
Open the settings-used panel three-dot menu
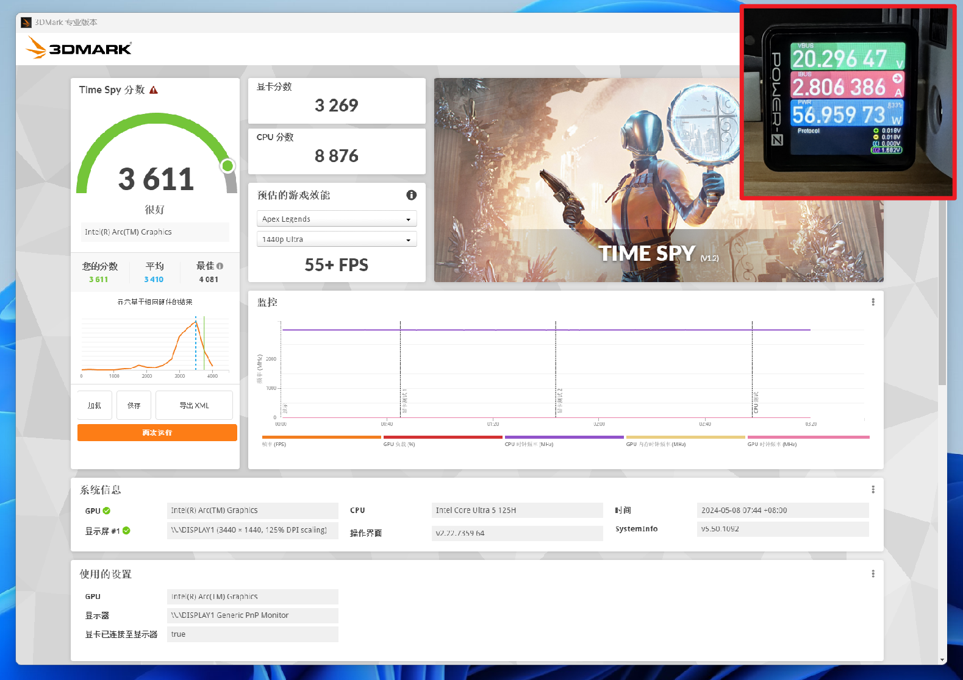coord(873,574)
